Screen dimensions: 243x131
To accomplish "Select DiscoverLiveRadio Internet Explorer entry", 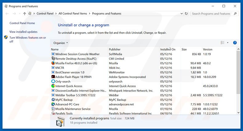I will [x=81, y=91].
